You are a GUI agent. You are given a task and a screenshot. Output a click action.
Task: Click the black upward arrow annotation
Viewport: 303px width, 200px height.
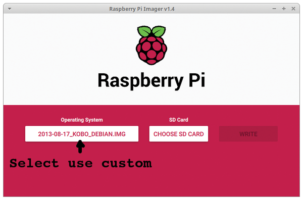80,147
